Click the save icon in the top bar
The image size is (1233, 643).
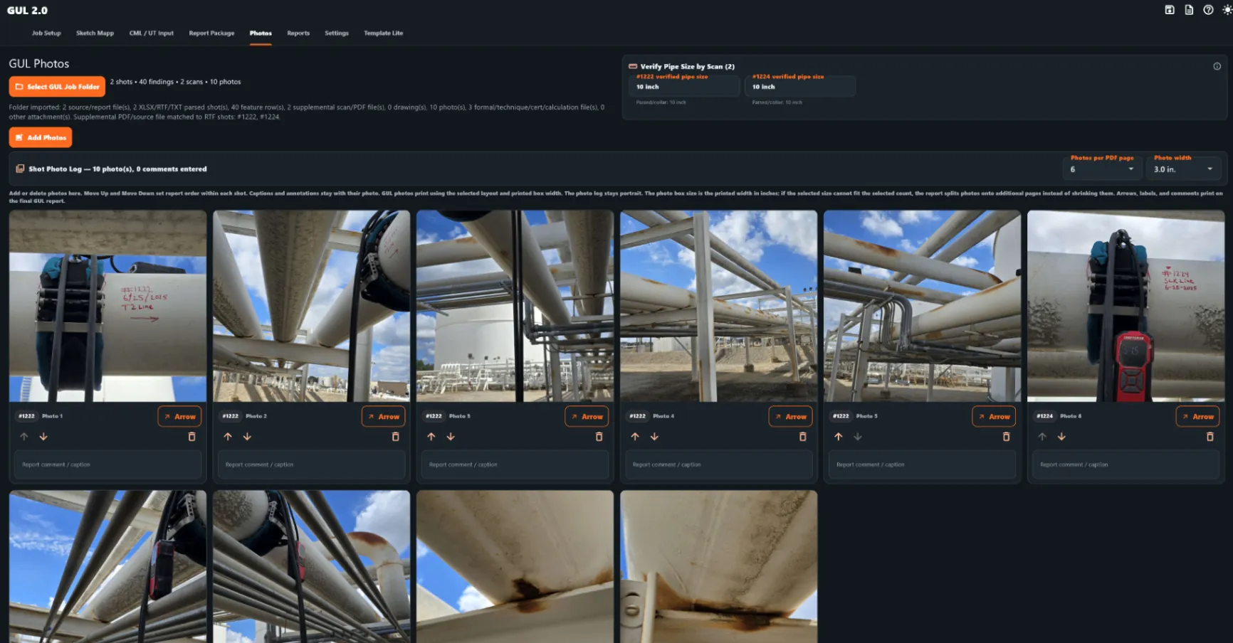point(1170,10)
